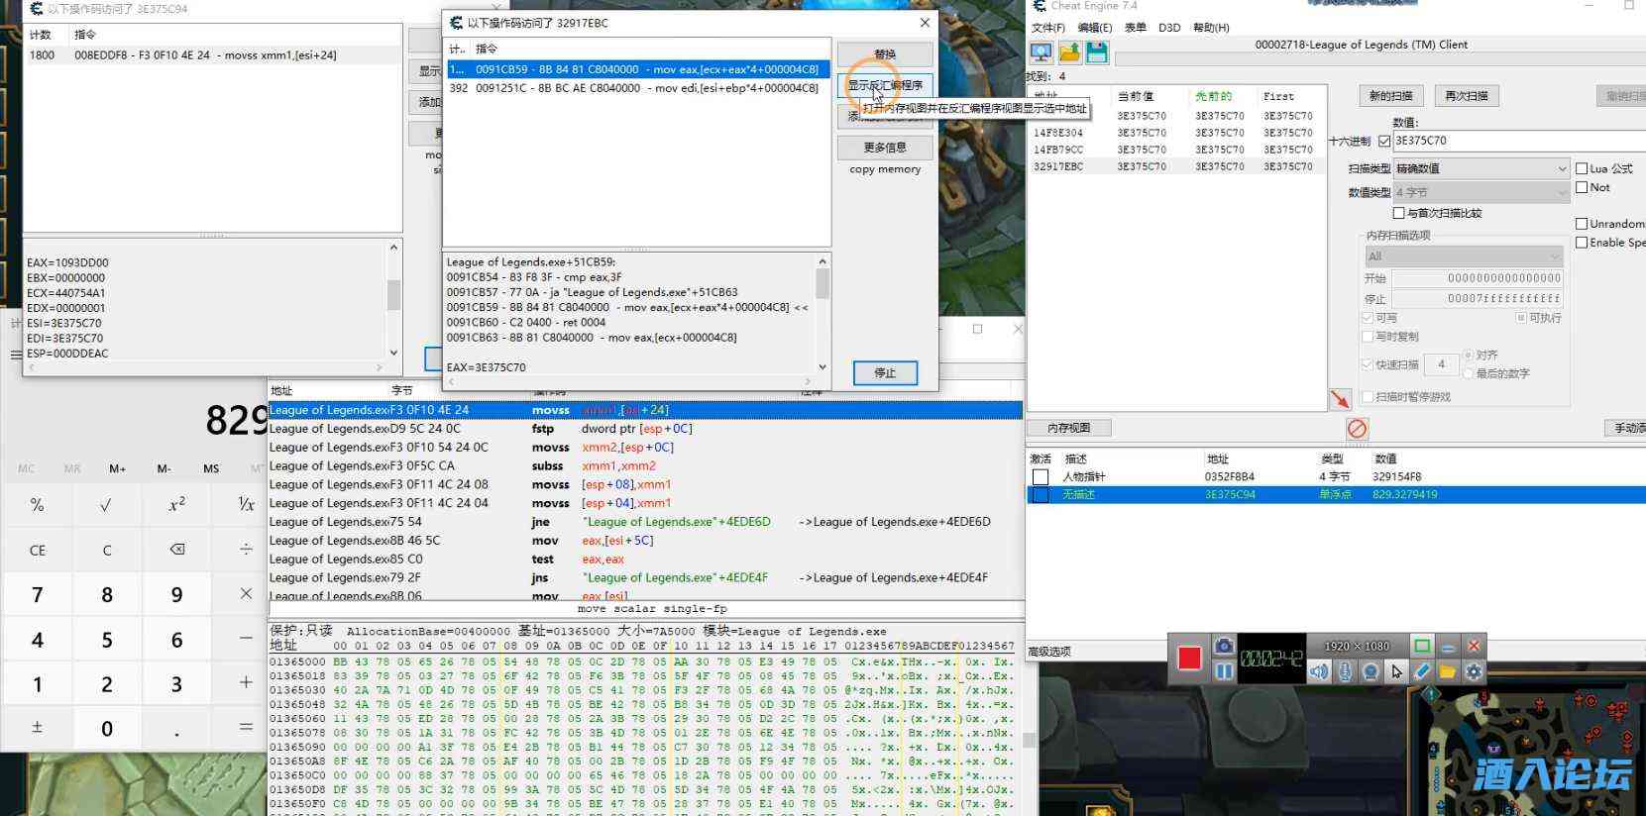The height and width of the screenshot is (816, 1646).
Task: Save the table with floppy disk icon
Action: (x=1096, y=53)
